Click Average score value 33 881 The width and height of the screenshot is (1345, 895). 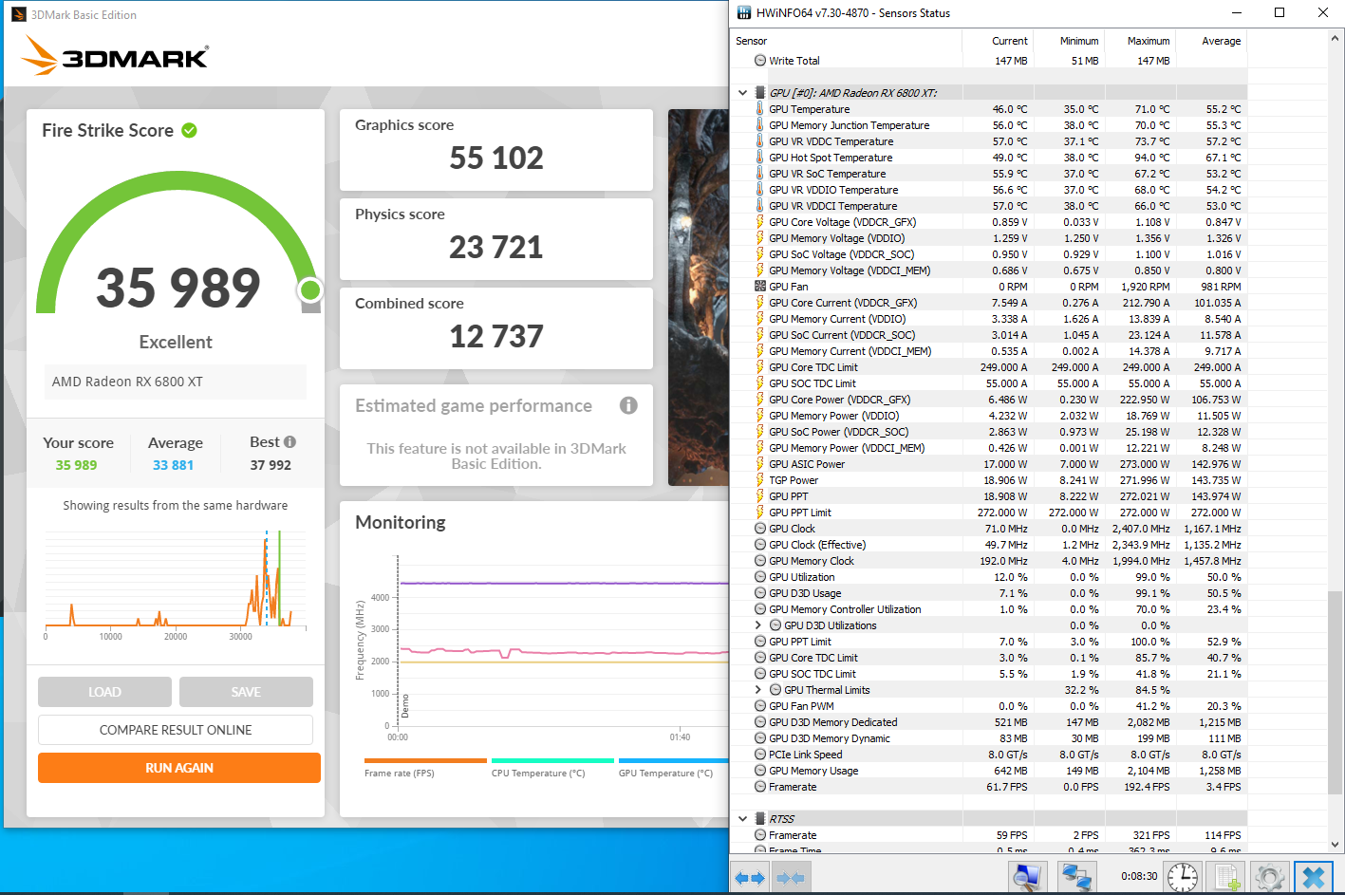(173, 465)
